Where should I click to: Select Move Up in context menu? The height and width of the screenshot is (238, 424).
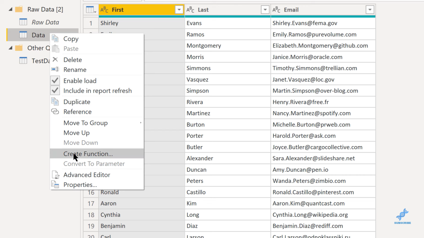[97, 133]
